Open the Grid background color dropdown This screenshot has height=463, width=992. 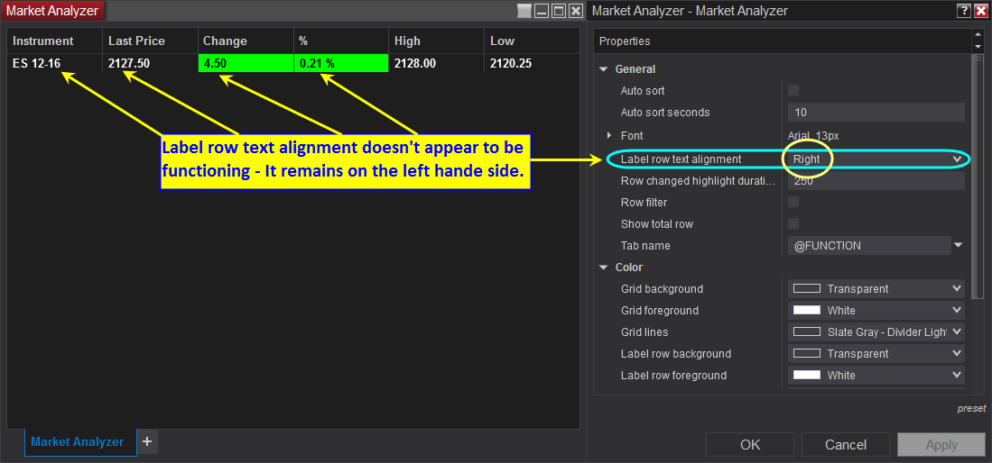point(957,288)
